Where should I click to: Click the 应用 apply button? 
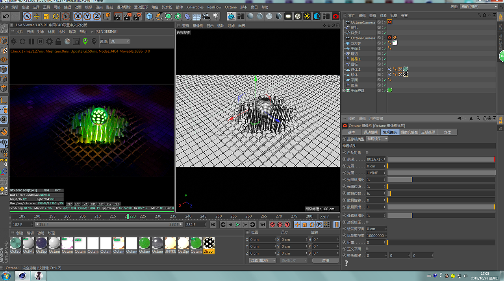325,260
